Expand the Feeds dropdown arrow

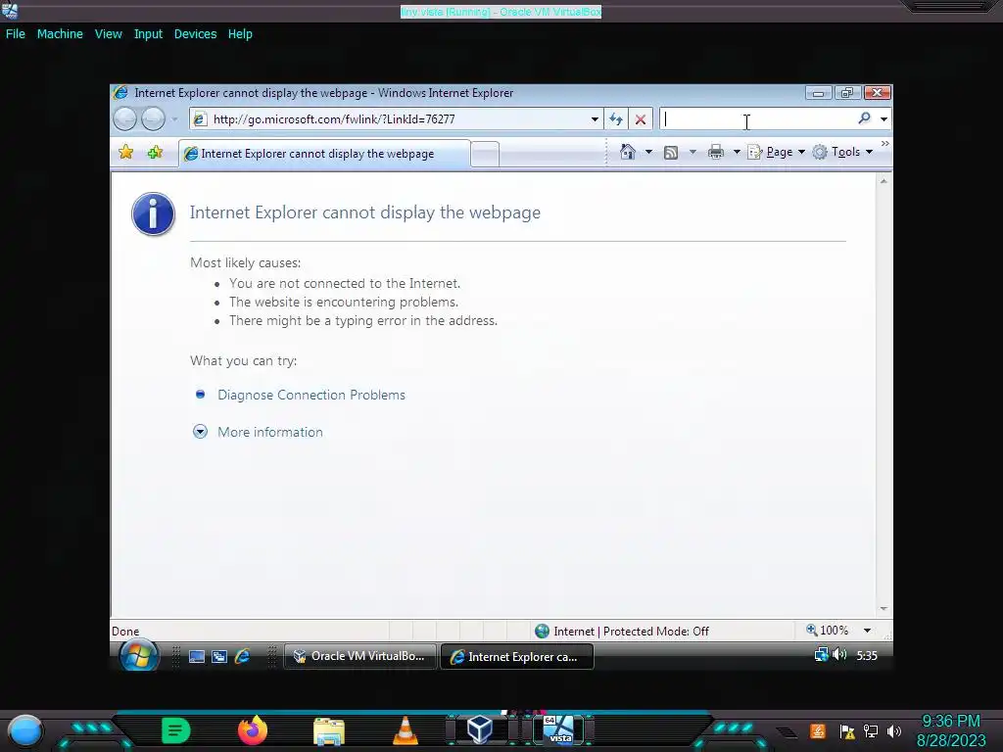click(x=693, y=152)
